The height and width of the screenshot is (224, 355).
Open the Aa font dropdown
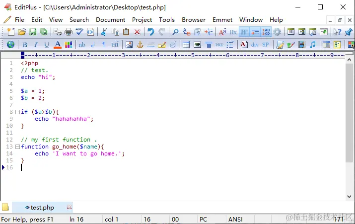(222, 32)
